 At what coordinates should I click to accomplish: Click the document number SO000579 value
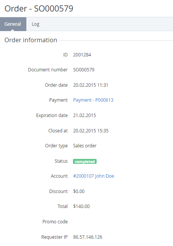point(84,70)
